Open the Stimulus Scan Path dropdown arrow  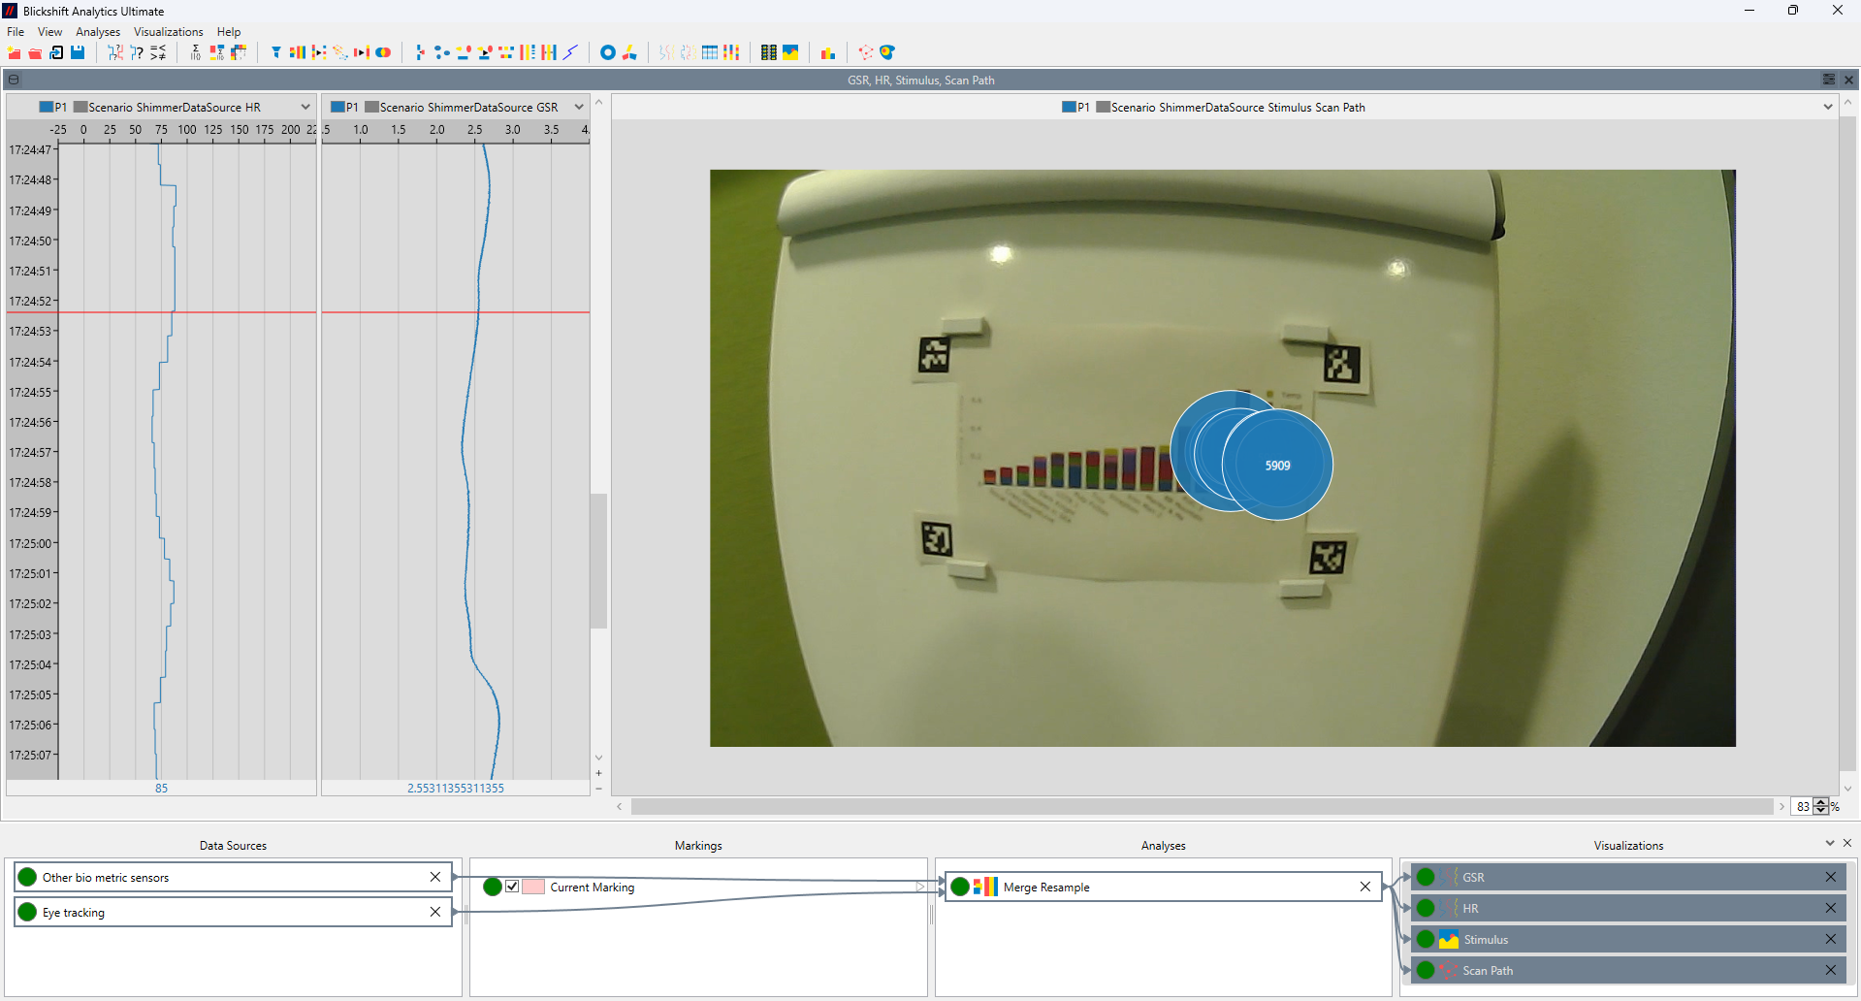click(1828, 107)
